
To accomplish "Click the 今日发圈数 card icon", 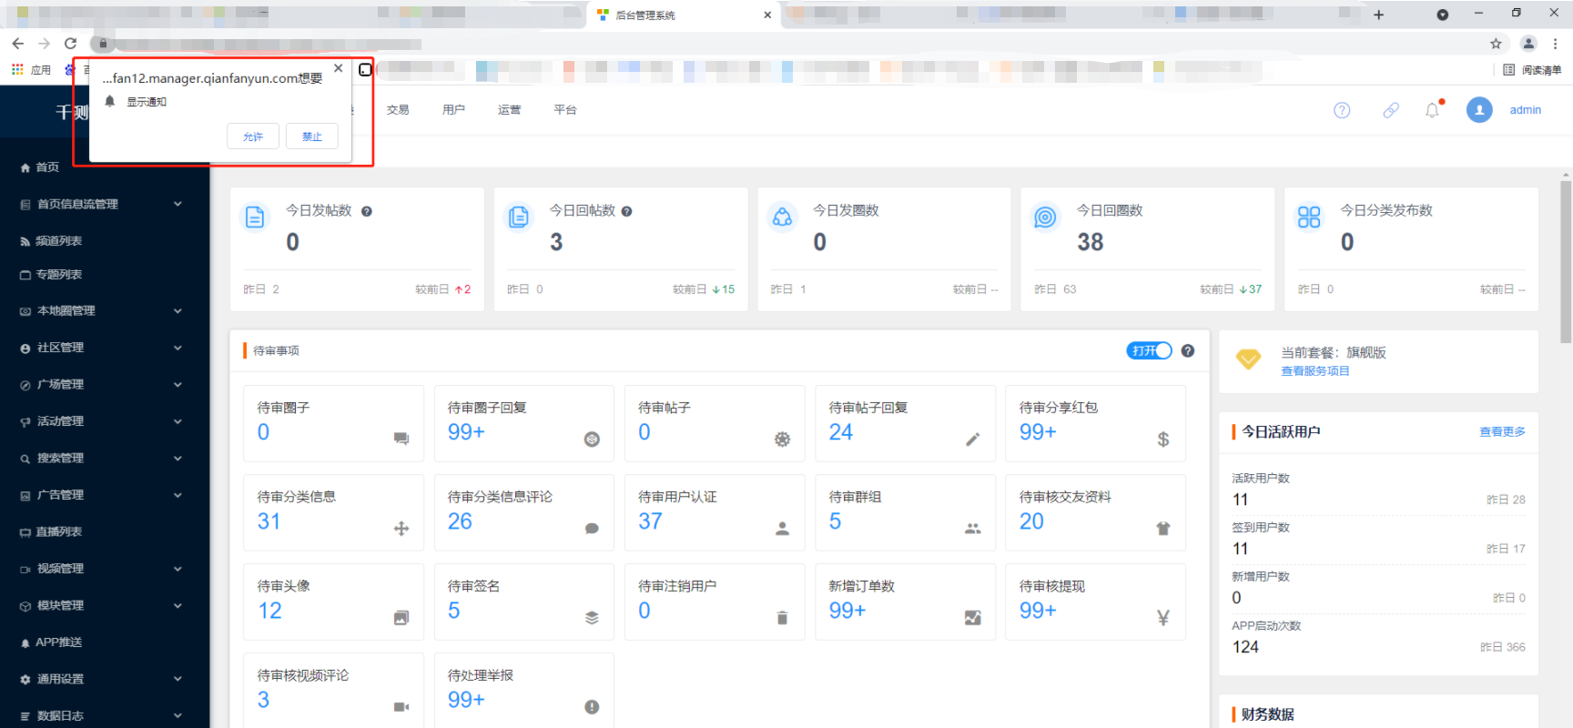I will point(783,217).
